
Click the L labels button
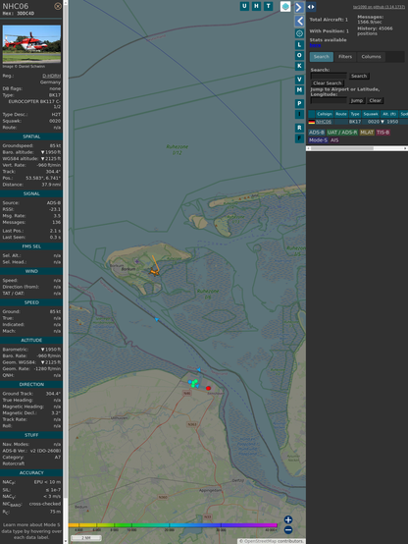point(299,45)
